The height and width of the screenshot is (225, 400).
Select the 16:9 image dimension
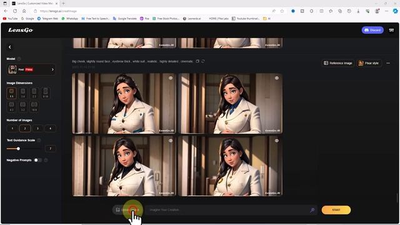(34, 107)
